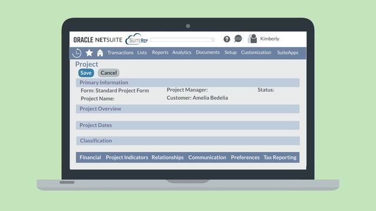Open the Reports menu
This screenshot has height=211, width=376.
point(160,52)
